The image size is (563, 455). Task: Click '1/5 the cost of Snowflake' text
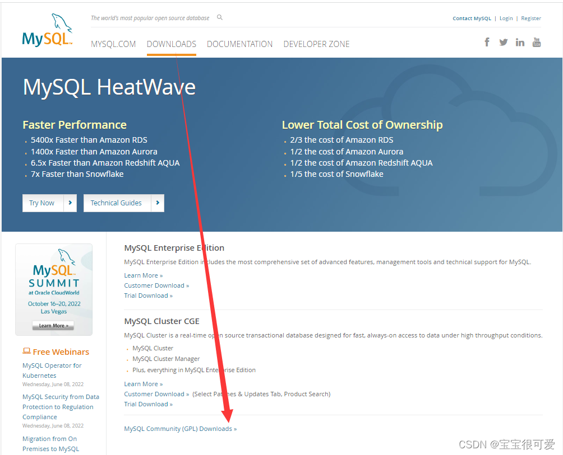[337, 173]
